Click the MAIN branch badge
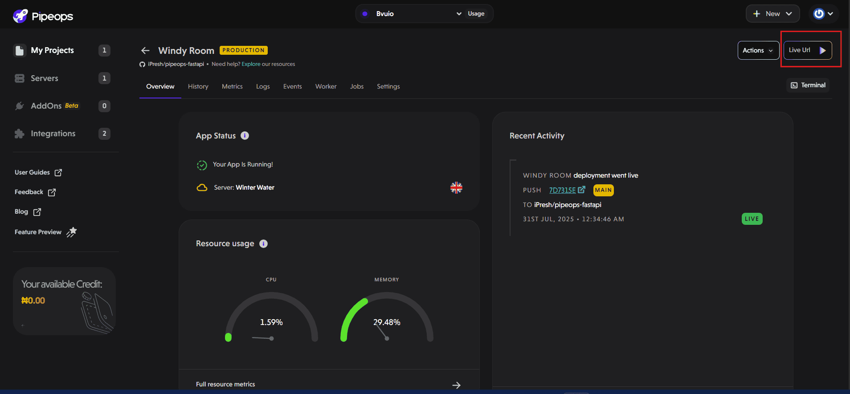 (x=603, y=190)
